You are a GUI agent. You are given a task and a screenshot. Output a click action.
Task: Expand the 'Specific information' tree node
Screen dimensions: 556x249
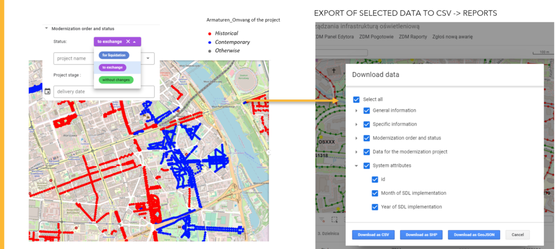pyautogui.click(x=356, y=124)
